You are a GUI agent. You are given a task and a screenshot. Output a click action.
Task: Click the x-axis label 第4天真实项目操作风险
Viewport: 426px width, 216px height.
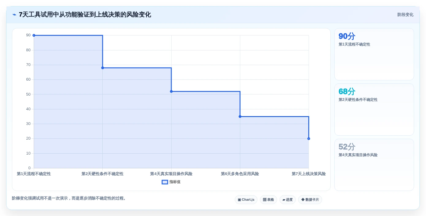pos(171,174)
